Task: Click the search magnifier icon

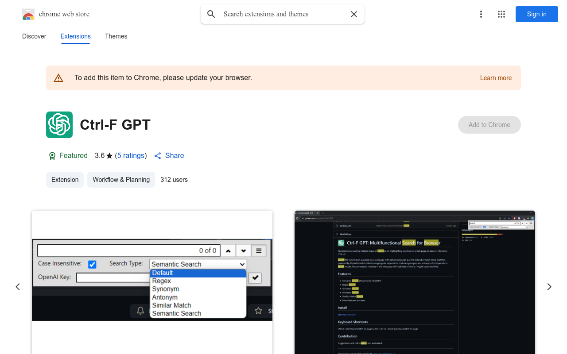Action: [211, 14]
